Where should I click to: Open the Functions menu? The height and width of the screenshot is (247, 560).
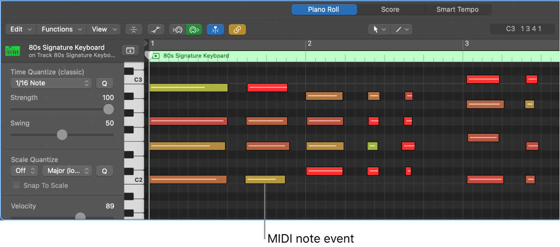[61, 29]
